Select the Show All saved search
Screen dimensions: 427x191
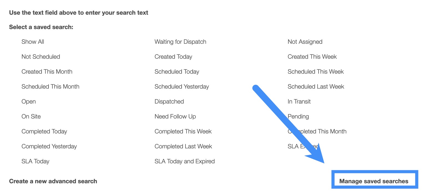(x=33, y=42)
